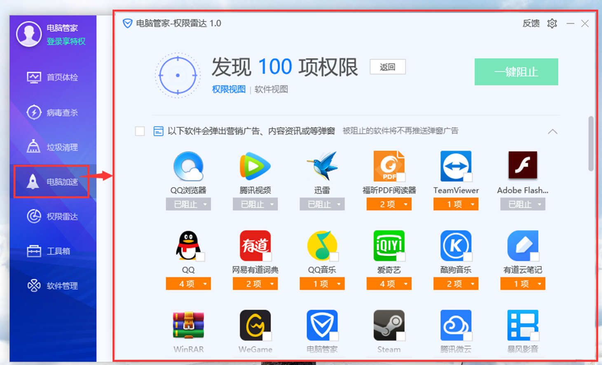Click the shield logo in title bar
The height and width of the screenshot is (365, 602).
pyautogui.click(x=127, y=23)
